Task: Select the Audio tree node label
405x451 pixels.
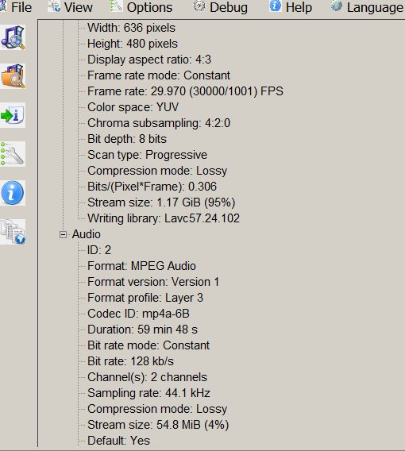Action: [87, 234]
